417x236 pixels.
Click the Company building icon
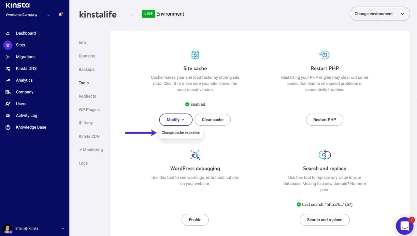pos(8,92)
